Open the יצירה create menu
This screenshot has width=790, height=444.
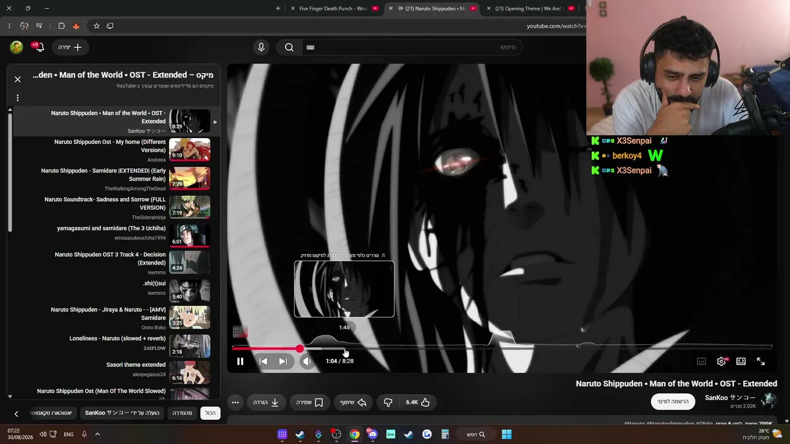click(69, 47)
